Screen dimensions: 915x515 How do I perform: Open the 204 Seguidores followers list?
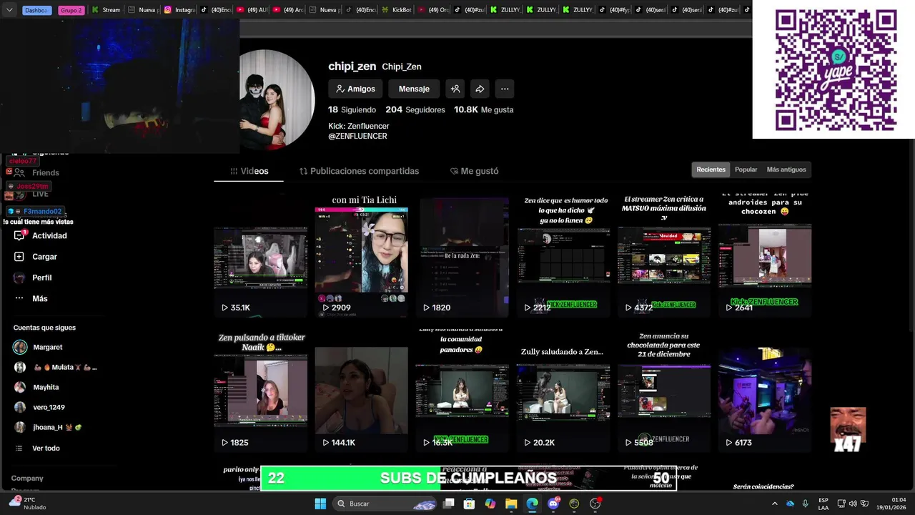(x=415, y=109)
